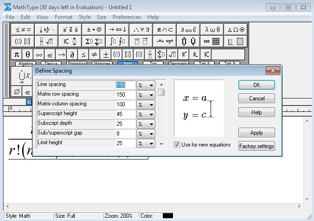Screen dimensions: 314x221
Task: Click Cancel in Define Spacing dialog
Action: point(256,98)
